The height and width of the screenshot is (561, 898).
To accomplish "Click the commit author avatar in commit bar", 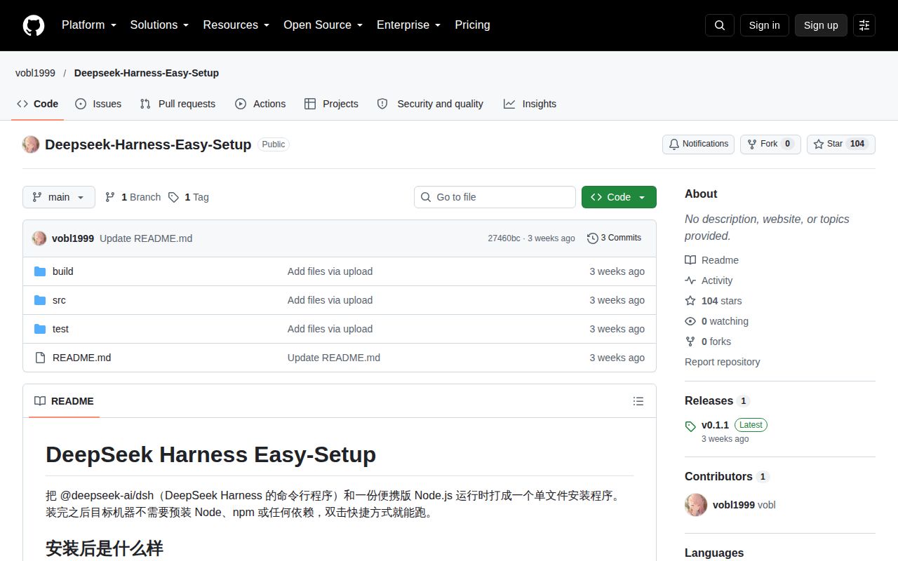I will click(39, 238).
